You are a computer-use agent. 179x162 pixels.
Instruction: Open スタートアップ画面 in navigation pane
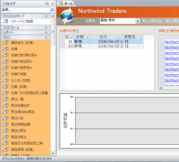pos(22,21)
